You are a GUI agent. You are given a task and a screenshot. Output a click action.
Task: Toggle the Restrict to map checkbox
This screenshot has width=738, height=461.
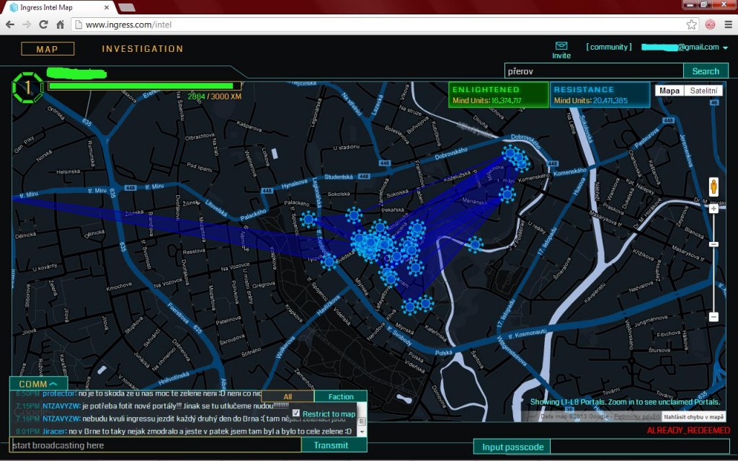[x=296, y=413]
